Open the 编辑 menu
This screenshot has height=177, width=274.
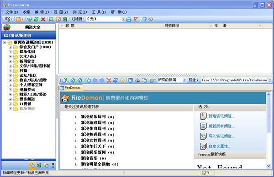42,12
